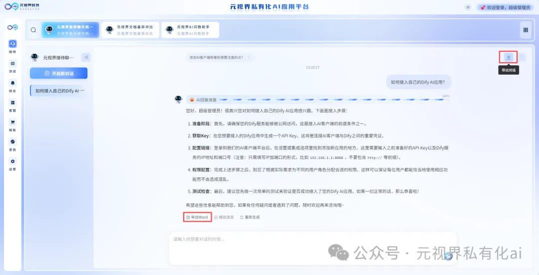Click the infinity logo atop the sidebar
This screenshot has width=539, height=275.
[12, 27]
